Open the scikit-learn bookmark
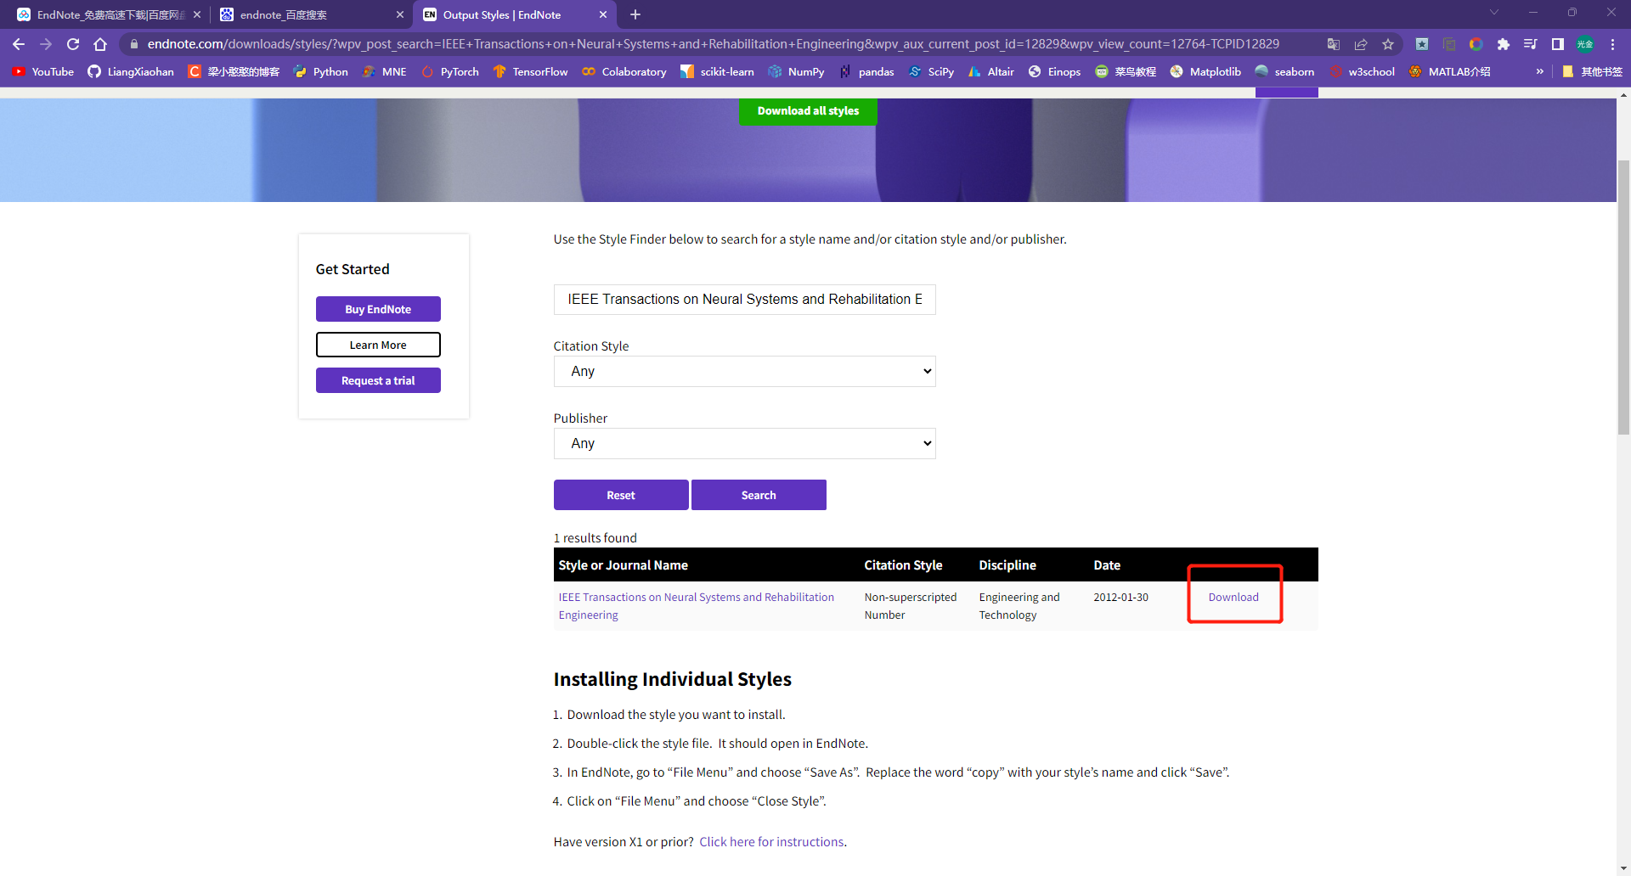This screenshot has height=876, width=1631. tap(717, 72)
